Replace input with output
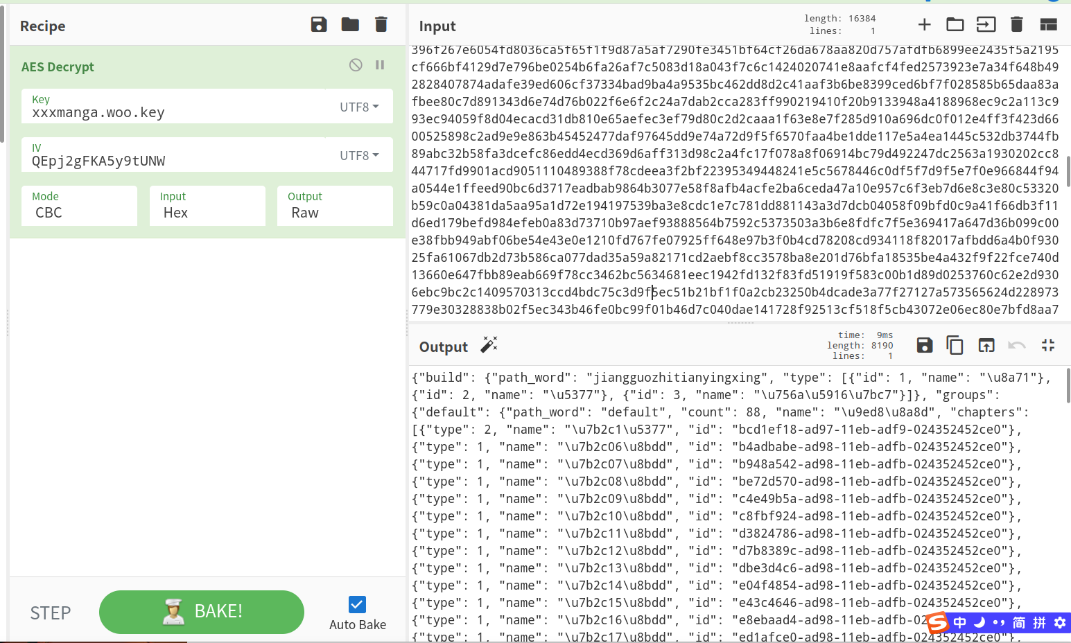Viewport: 1071px width, 643px height. click(986, 345)
